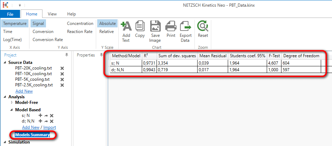Set Y axis to Conversion Rate
Screen dimensions: 332x146
click(48, 40)
